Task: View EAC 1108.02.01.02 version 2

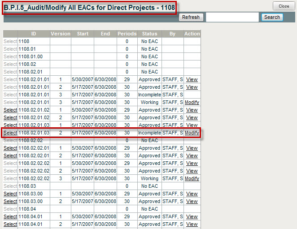Action: (x=192, y=117)
